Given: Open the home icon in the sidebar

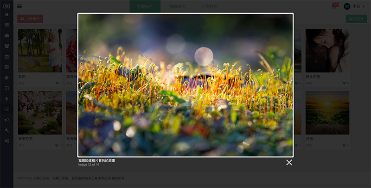Looking at the screenshot, I should tap(6, 14).
